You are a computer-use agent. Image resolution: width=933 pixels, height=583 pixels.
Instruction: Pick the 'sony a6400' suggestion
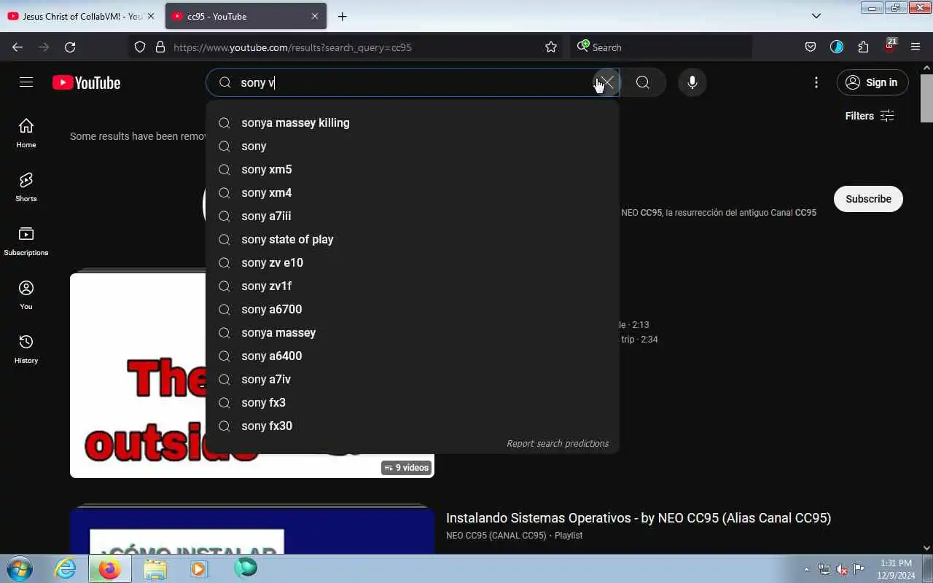coord(413,356)
